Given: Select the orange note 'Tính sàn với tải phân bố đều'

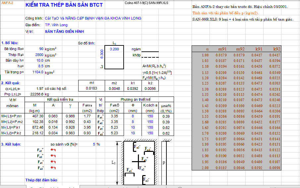Looking at the screenshot, I should (225, 13).
